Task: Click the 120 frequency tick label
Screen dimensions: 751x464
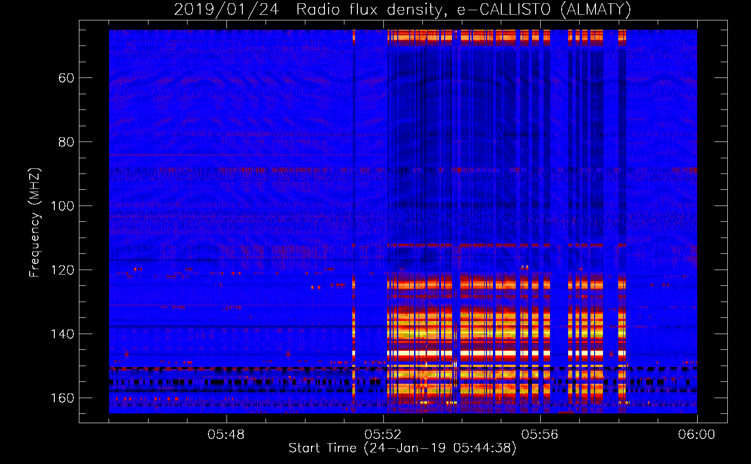Action: [63, 270]
